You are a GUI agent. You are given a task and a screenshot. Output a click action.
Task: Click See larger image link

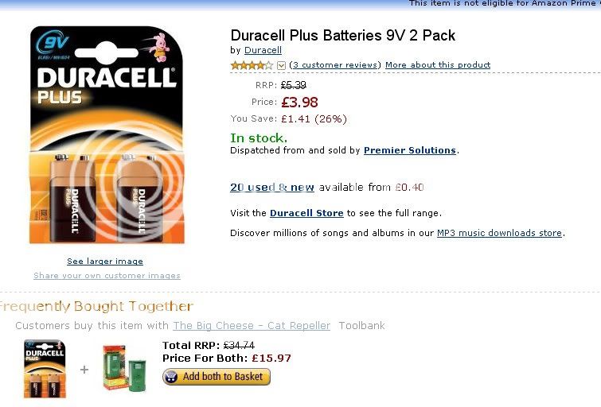pyautogui.click(x=105, y=261)
